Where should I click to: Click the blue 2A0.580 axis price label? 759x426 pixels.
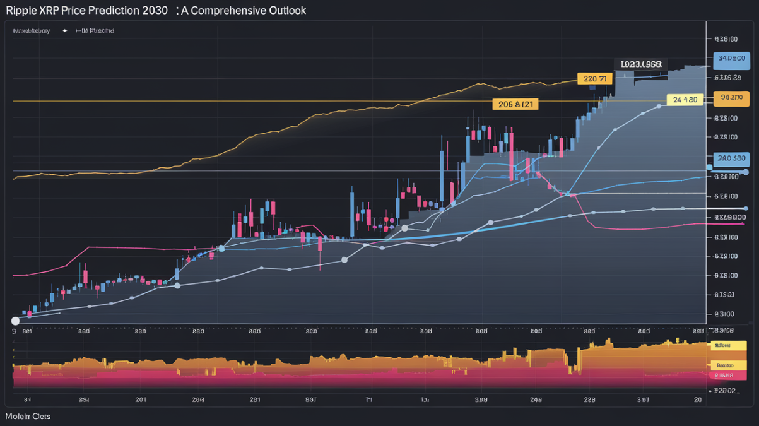click(731, 158)
